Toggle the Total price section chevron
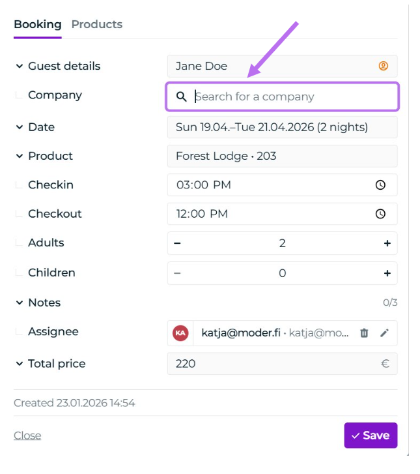 [x=20, y=364]
